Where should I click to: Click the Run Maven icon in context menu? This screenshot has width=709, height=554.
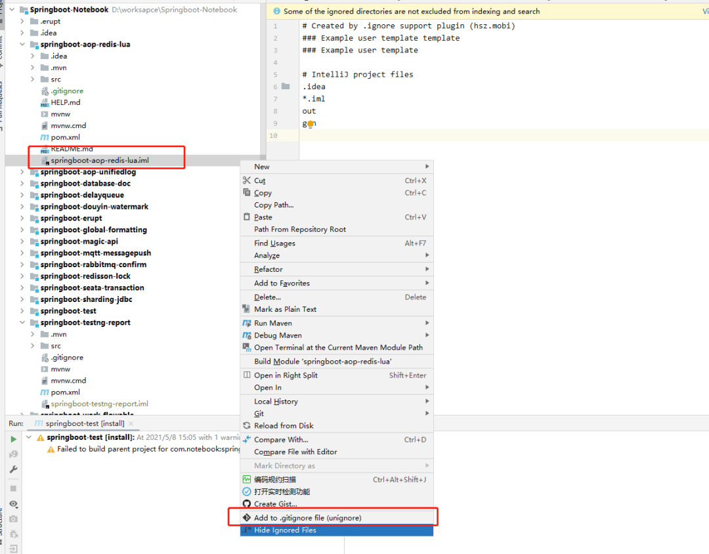click(x=246, y=323)
